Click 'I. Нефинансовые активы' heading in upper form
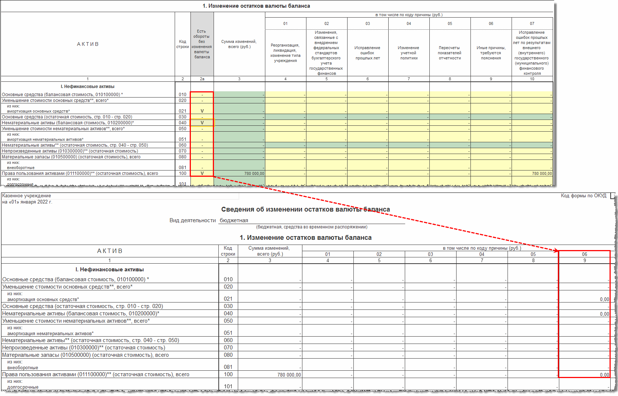 point(88,87)
